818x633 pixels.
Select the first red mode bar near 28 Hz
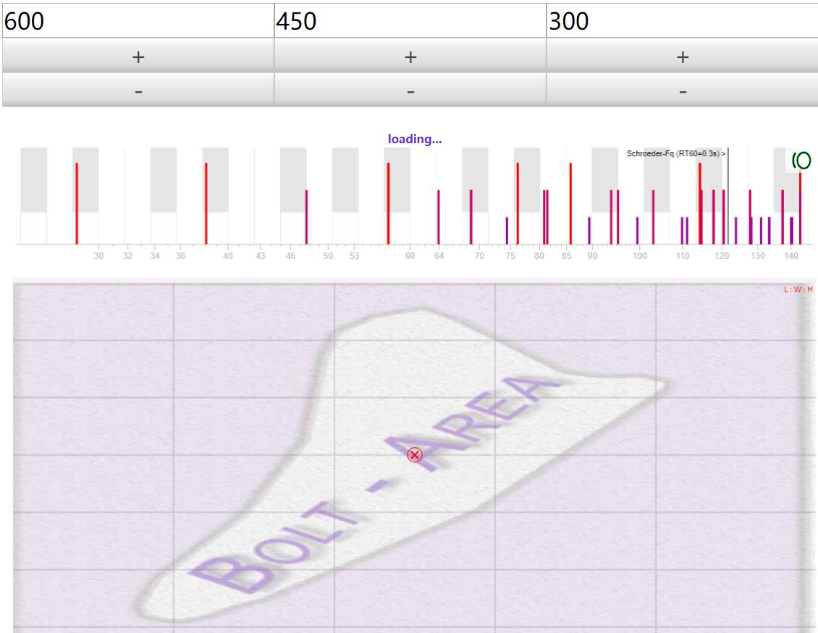click(77, 203)
